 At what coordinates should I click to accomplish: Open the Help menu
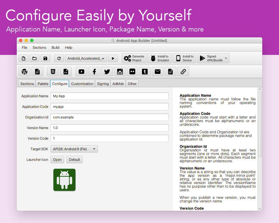(69, 47)
